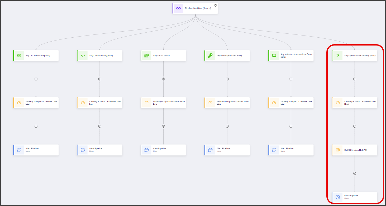This screenshot has width=386, height=206.
Task: Add step below Any CI/CD Posture policy
Action: point(36,79)
